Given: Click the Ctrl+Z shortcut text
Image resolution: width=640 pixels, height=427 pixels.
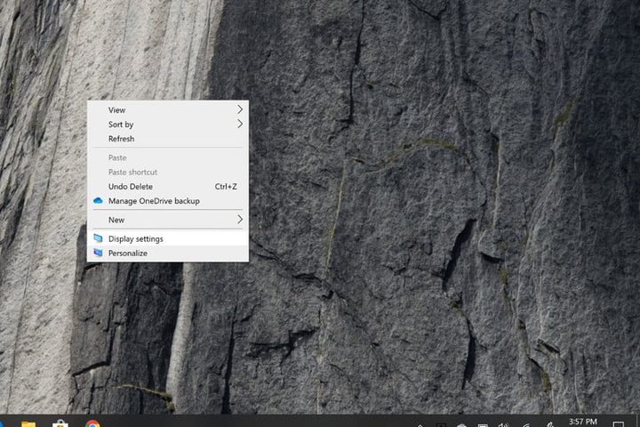Looking at the screenshot, I should 226,186.
